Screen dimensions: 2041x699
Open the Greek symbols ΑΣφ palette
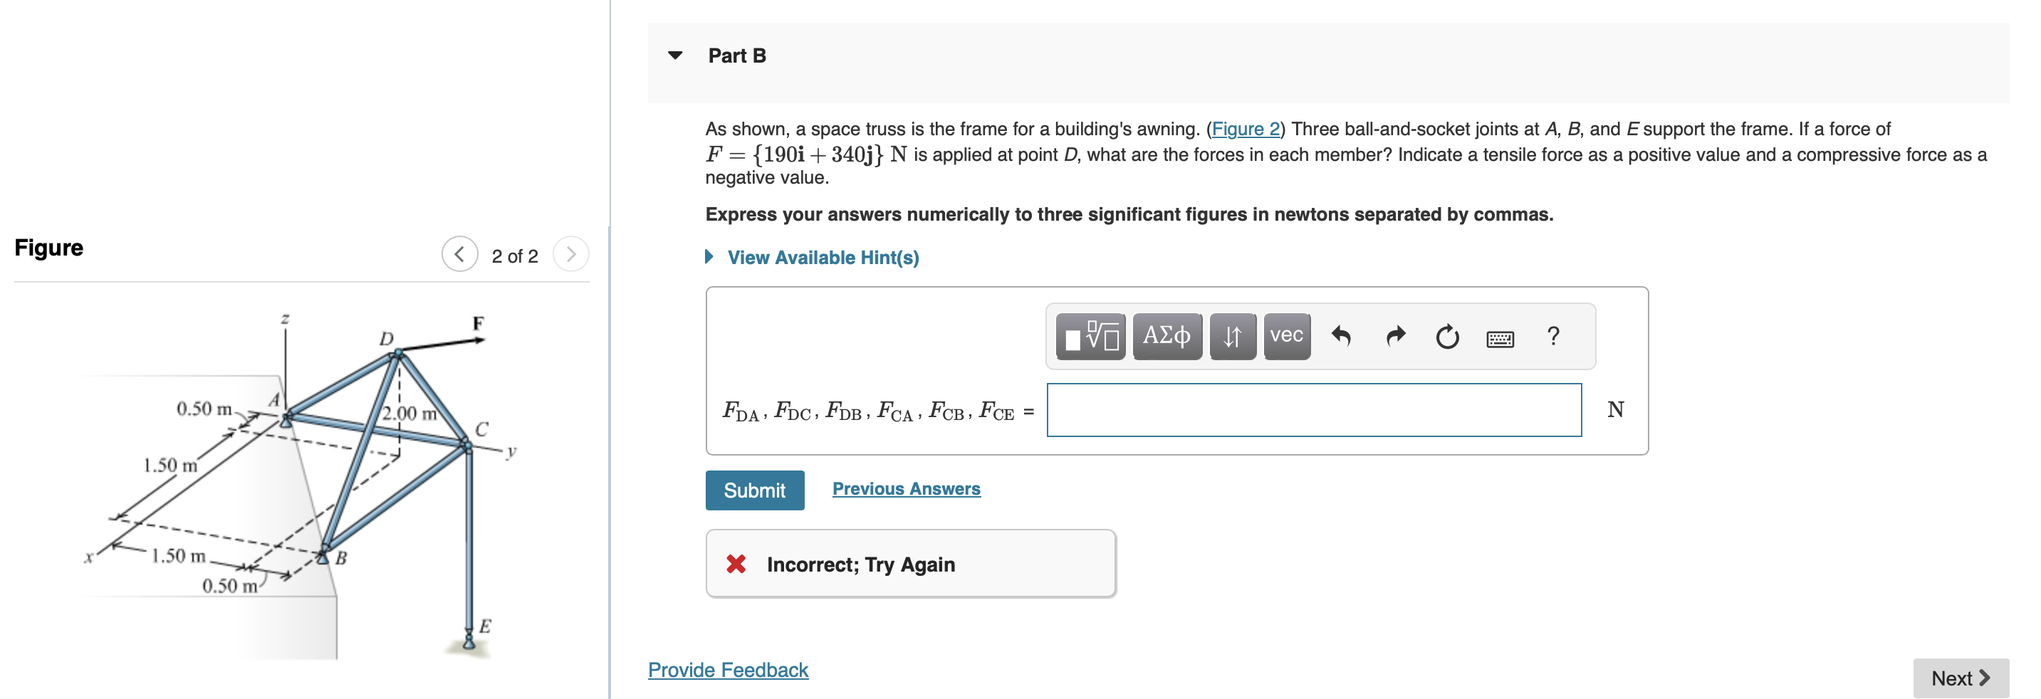point(1166,337)
